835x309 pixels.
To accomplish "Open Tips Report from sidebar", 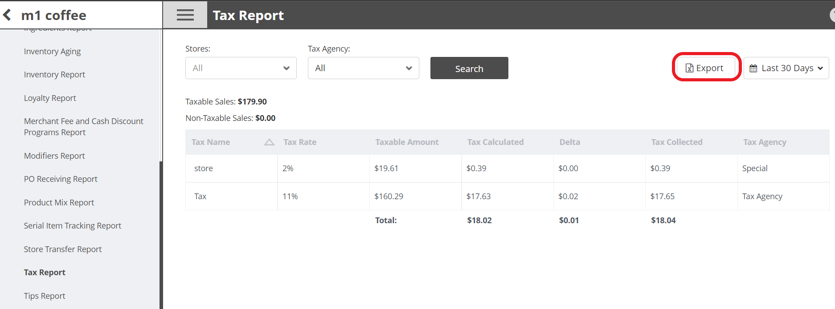I will pyautogui.click(x=45, y=296).
